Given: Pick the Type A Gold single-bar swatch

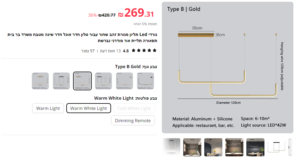Looking at the screenshot, I should 124,81.
